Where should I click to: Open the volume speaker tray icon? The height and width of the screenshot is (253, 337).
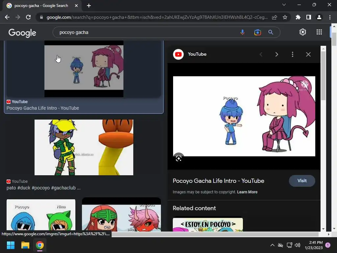[298, 245]
